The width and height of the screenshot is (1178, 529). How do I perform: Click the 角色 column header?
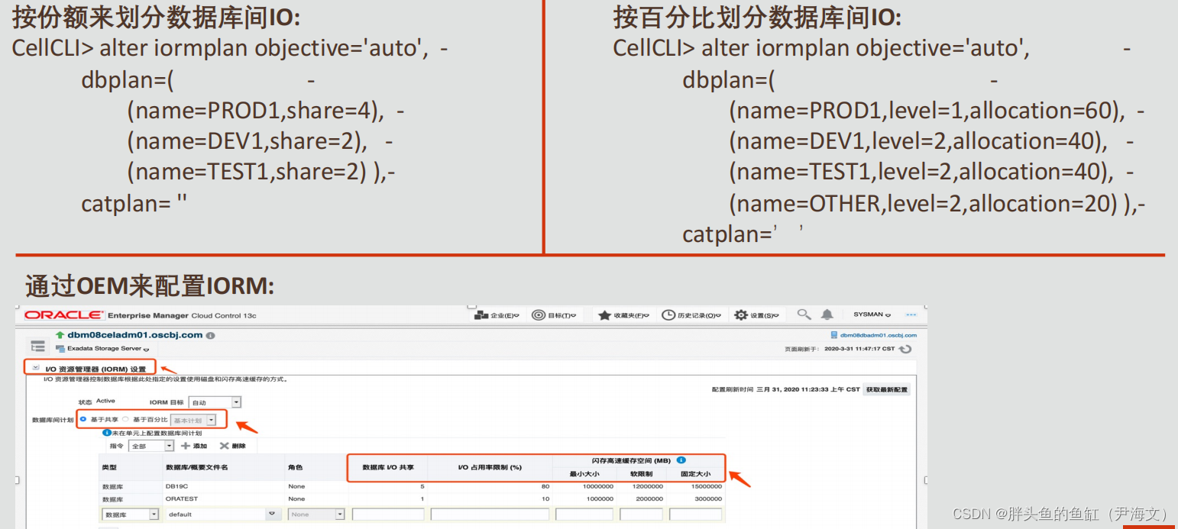coord(296,467)
